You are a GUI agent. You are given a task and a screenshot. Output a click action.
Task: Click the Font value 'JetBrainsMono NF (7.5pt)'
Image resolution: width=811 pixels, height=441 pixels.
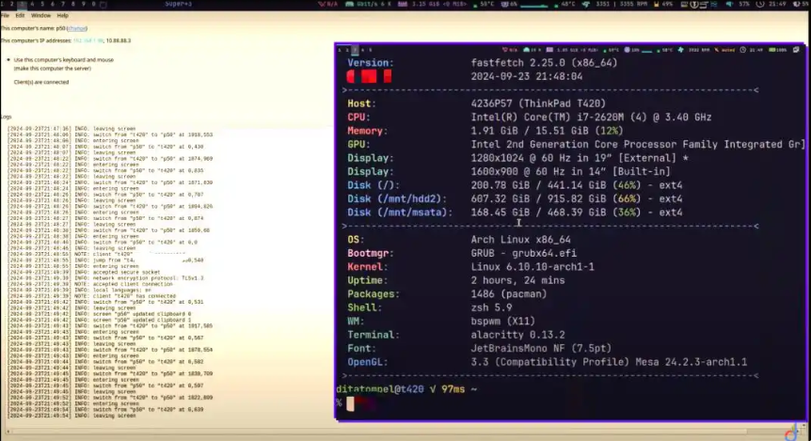point(541,349)
